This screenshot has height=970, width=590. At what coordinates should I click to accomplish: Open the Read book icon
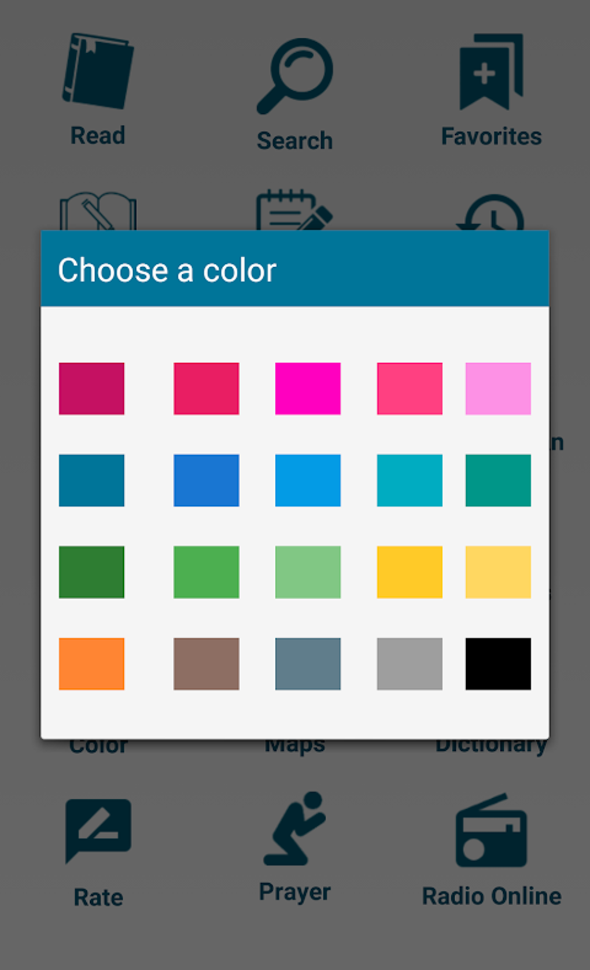[x=98, y=72]
